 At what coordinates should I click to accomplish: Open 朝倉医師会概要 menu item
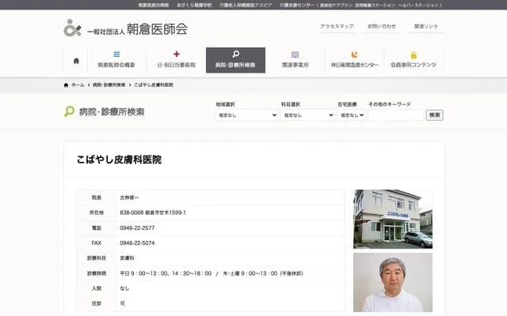[116, 60]
